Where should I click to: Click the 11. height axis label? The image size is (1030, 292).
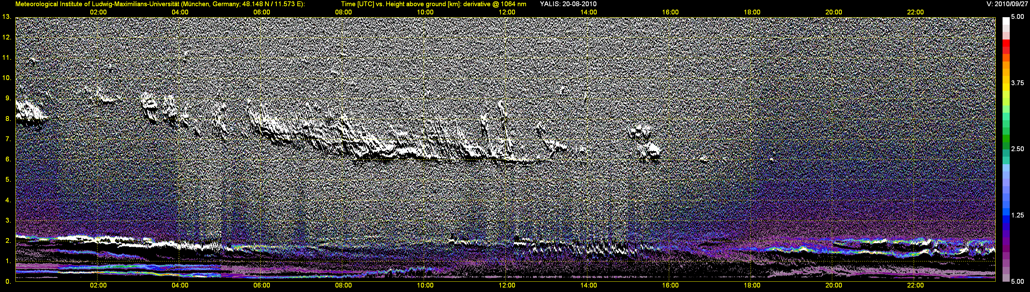coord(7,58)
